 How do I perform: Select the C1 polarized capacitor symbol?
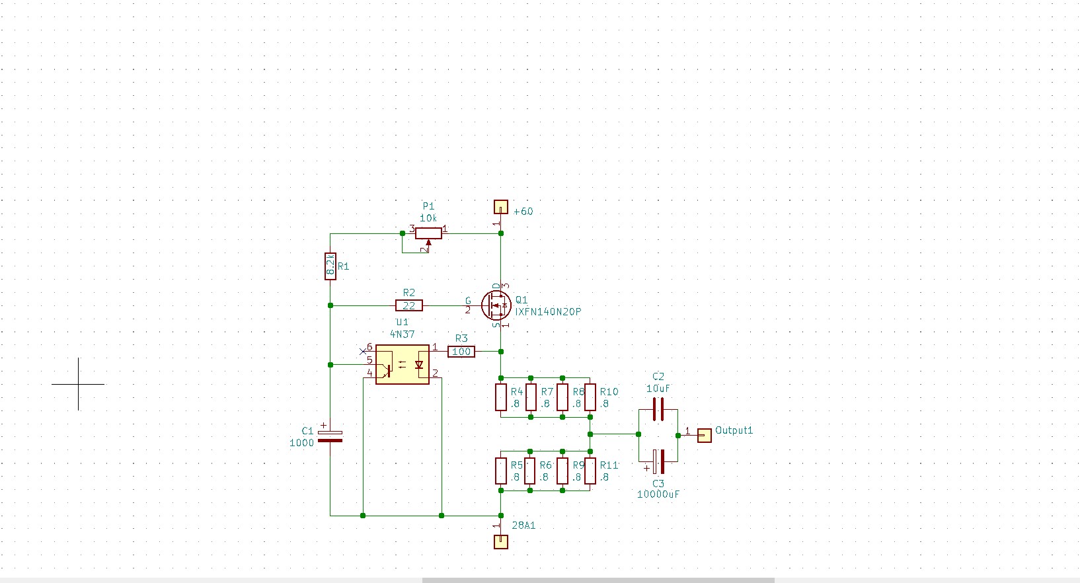point(330,436)
